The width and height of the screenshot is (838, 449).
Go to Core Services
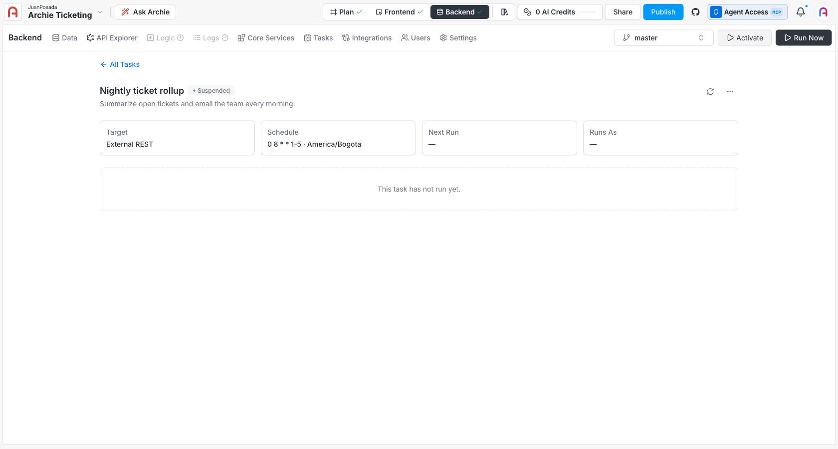(x=266, y=38)
